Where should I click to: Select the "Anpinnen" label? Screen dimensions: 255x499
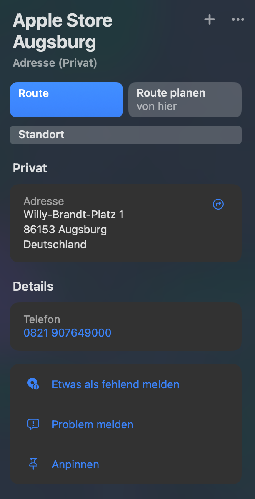click(75, 464)
